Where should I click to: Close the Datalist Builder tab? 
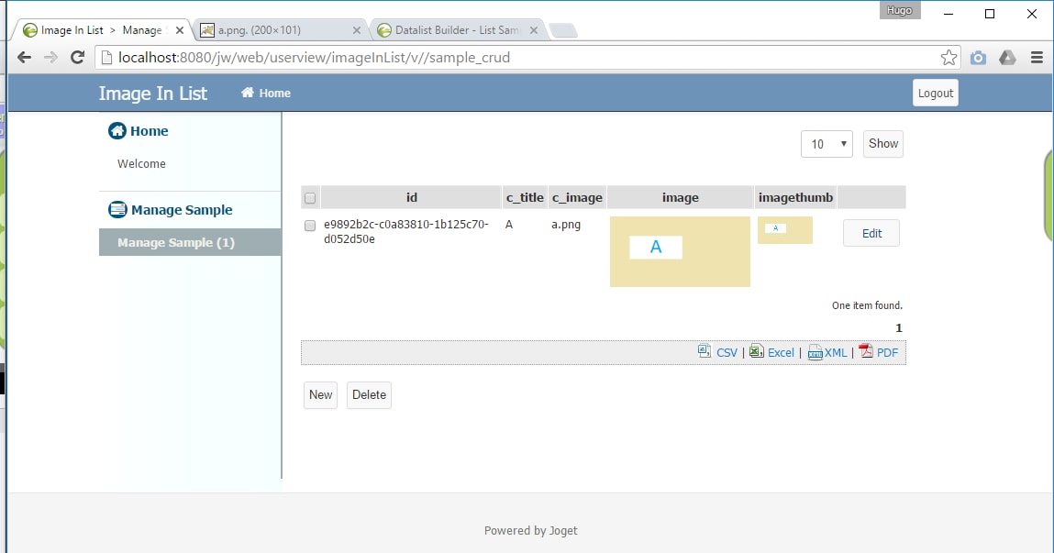tap(533, 30)
